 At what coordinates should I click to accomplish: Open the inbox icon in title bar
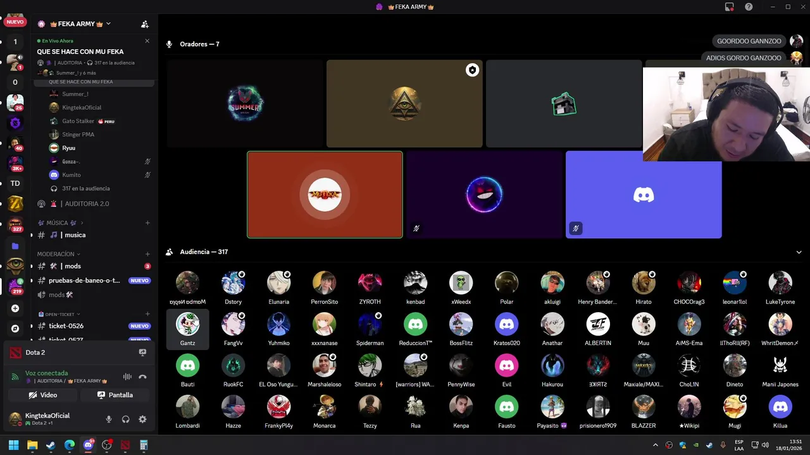click(730, 7)
